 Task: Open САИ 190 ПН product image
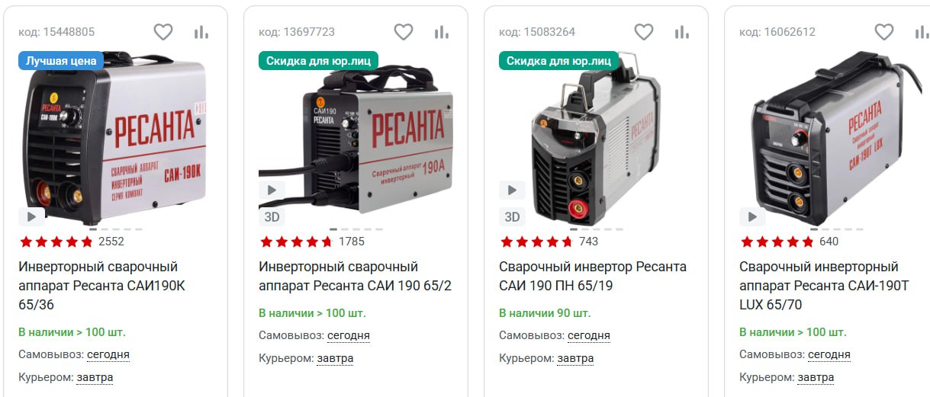pos(595,139)
